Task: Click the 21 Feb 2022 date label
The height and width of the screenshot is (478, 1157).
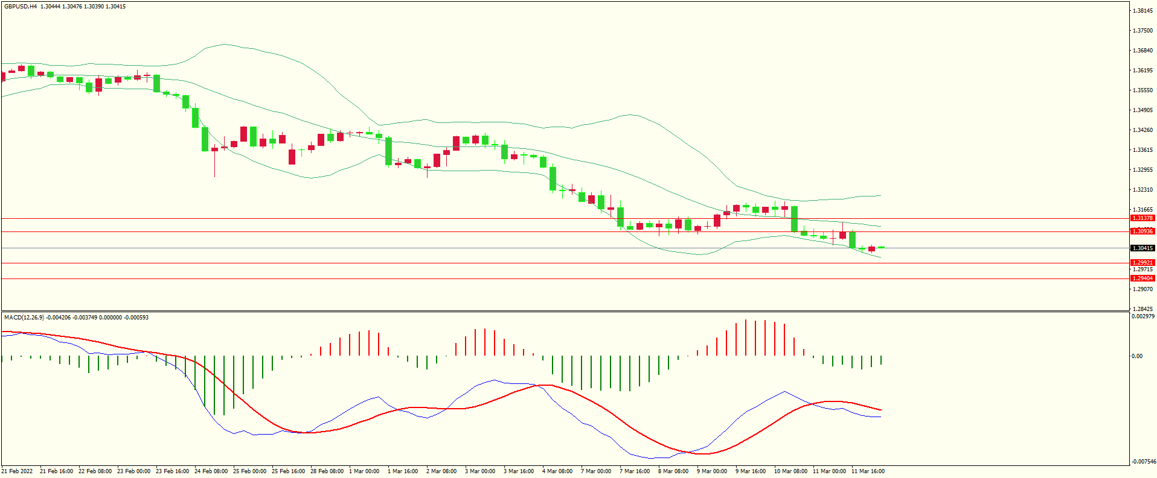Action: coord(18,471)
